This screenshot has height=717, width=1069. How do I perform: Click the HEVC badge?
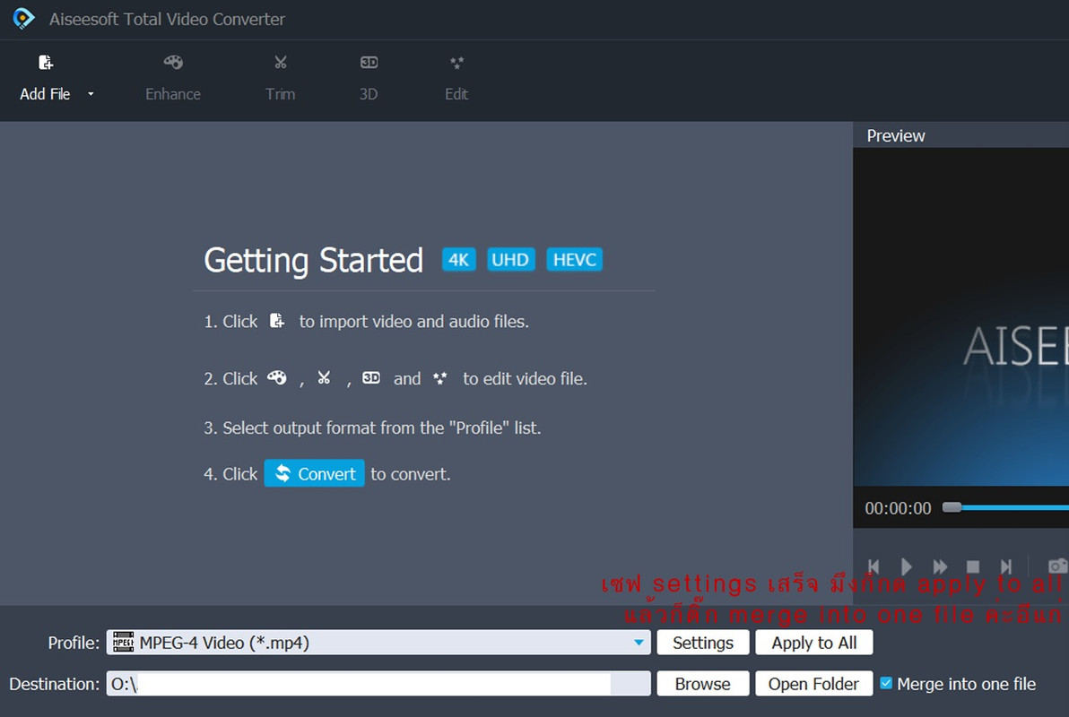(575, 260)
